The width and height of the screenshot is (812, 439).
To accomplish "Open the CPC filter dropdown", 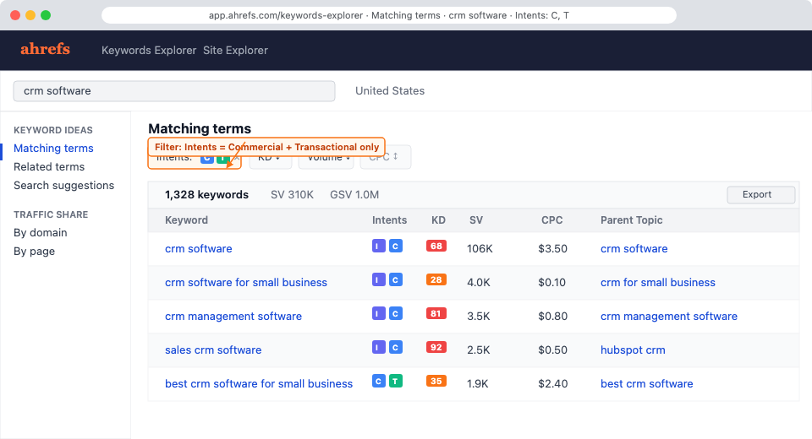I will tap(386, 157).
